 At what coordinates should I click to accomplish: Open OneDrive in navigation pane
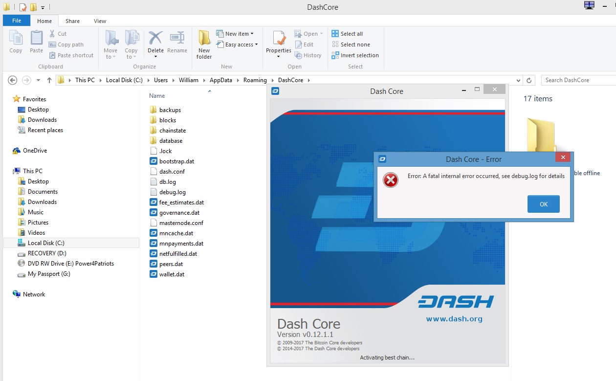[x=35, y=151]
